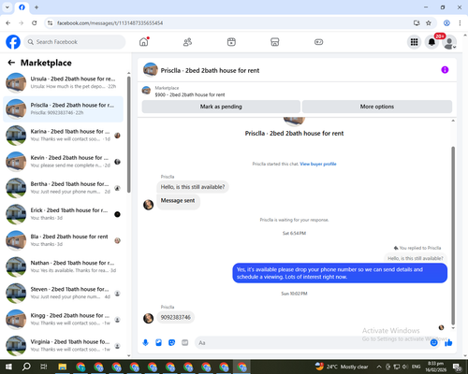Open Nathan's 2bed 1bath conversation
468x374 pixels.
[63, 266]
